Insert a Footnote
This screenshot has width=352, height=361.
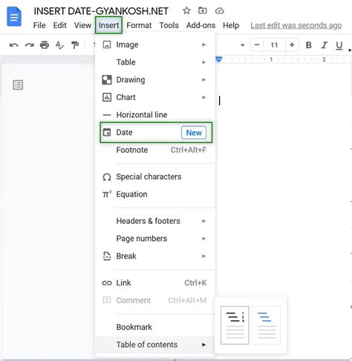click(155, 150)
